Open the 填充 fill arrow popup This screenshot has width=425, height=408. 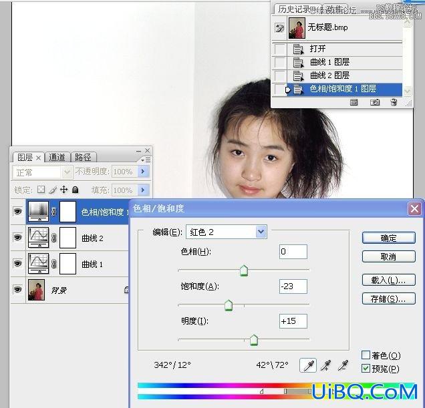pos(143,190)
